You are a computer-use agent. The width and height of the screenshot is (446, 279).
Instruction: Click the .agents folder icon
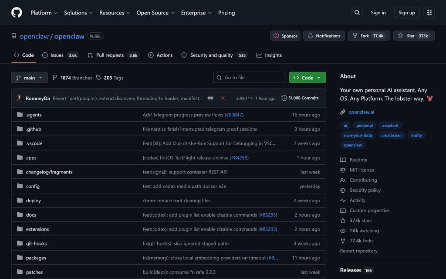click(x=20, y=115)
